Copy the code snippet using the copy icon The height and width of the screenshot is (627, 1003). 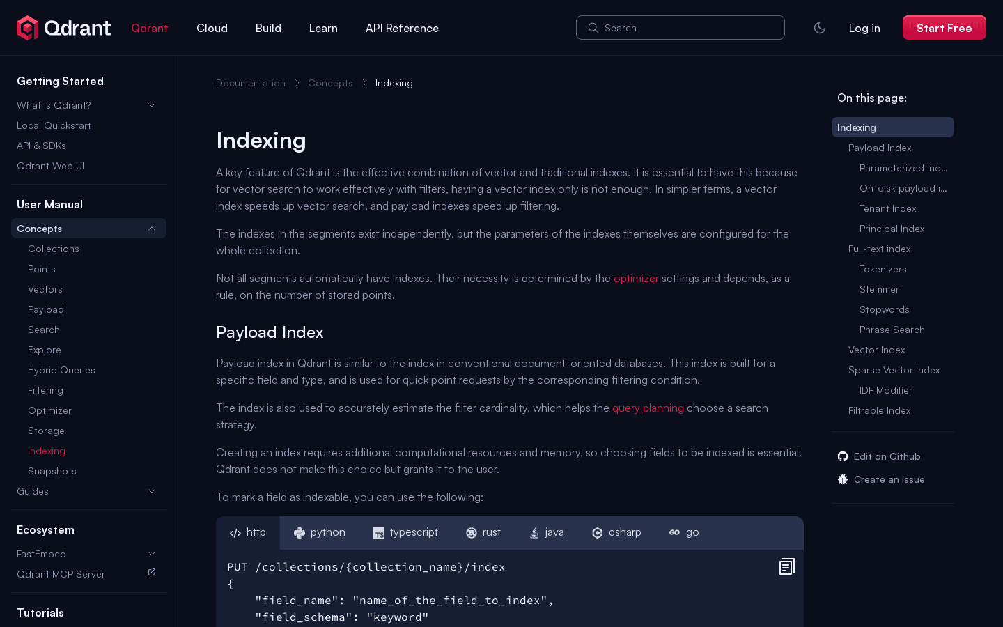(x=786, y=566)
